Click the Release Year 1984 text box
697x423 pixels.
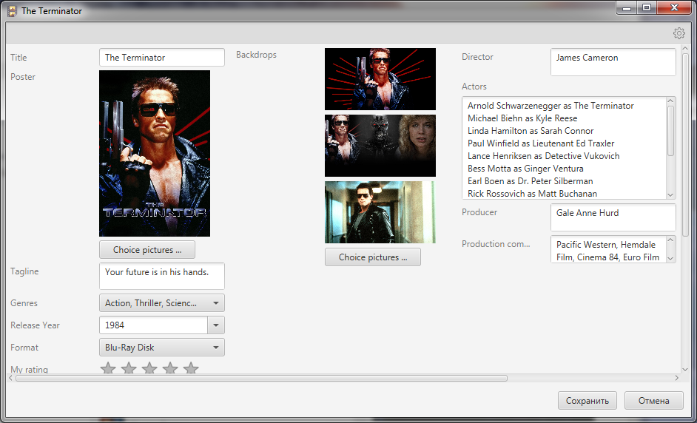[x=153, y=325]
